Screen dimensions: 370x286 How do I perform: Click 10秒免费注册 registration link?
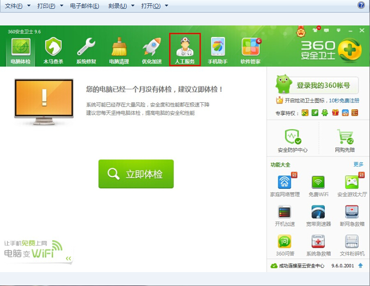pos(344,100)
